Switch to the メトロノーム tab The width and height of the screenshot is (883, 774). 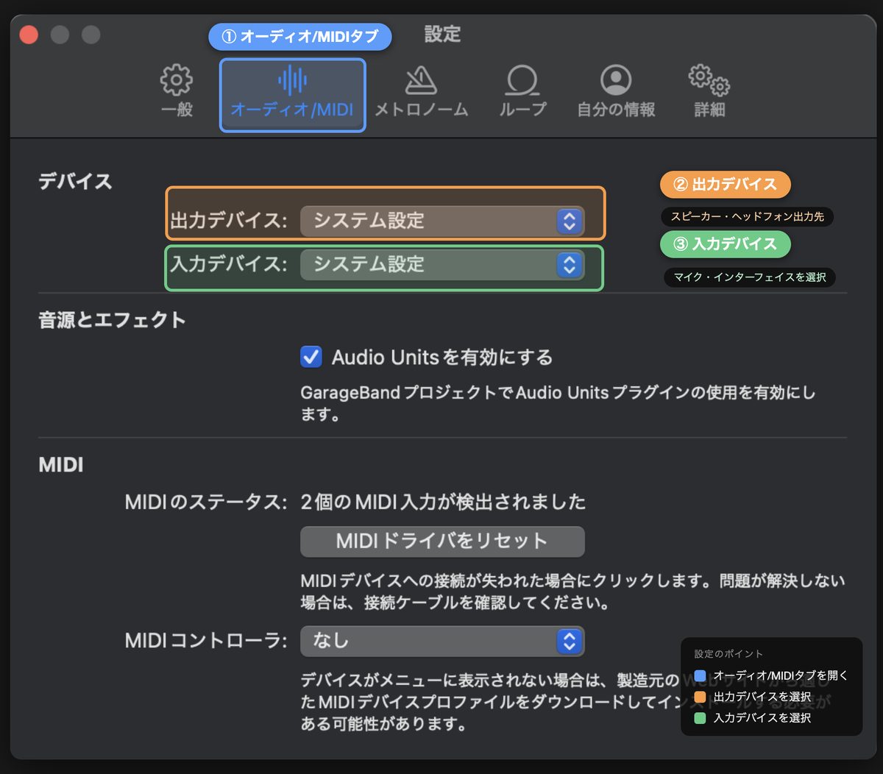(x=421, y=93)
